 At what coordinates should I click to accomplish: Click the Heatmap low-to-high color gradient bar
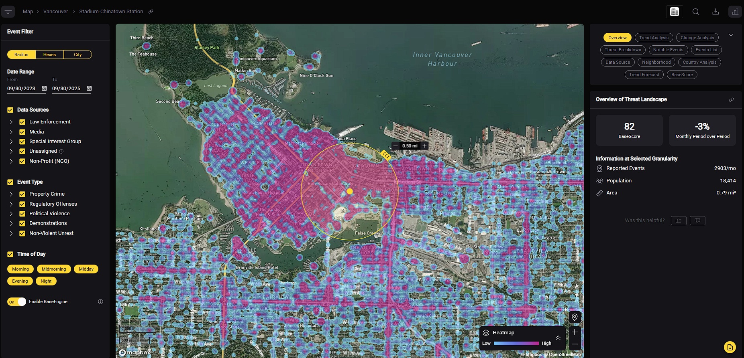pos(516,343)
